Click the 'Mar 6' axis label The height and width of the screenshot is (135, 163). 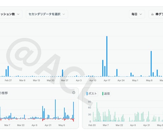[x=22, y=80]
